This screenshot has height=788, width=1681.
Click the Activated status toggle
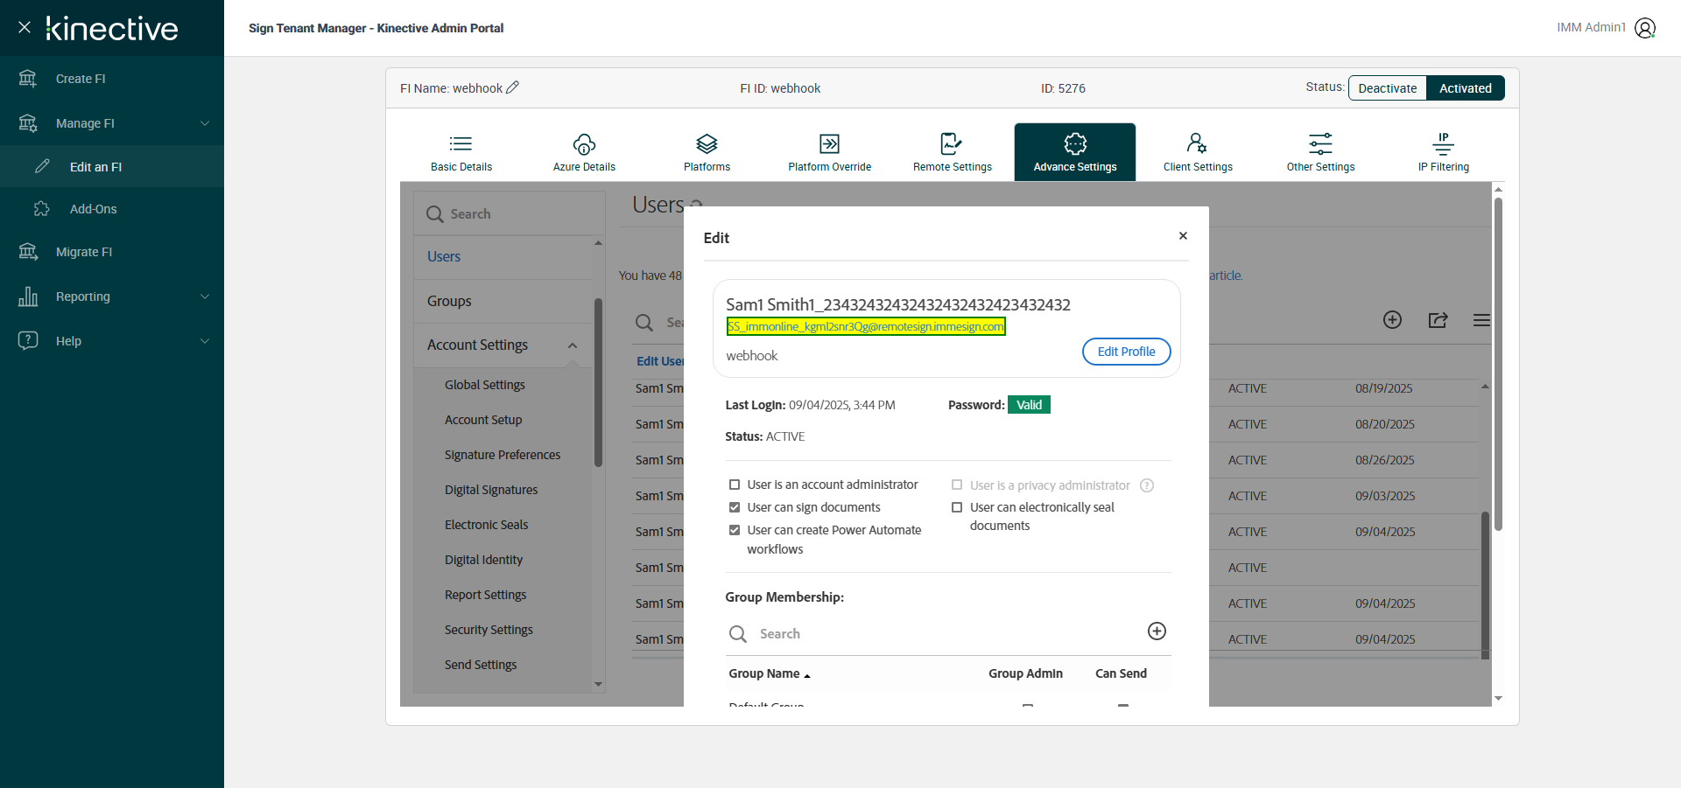(x=1466, y=88)
